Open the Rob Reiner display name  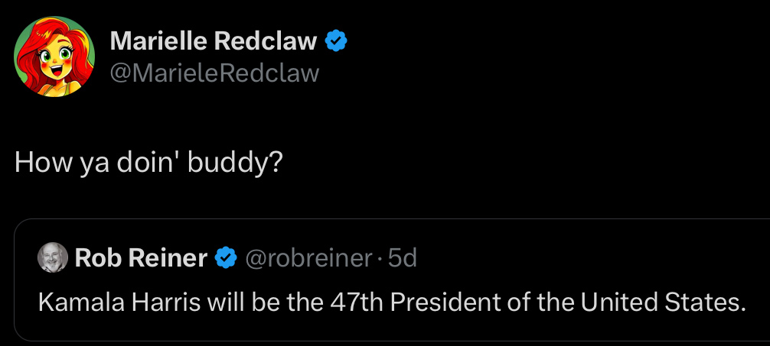click(141, 258)
